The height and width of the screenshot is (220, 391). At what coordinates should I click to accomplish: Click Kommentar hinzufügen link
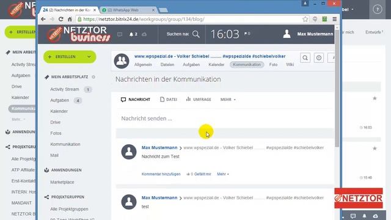[x=161, y=174]
